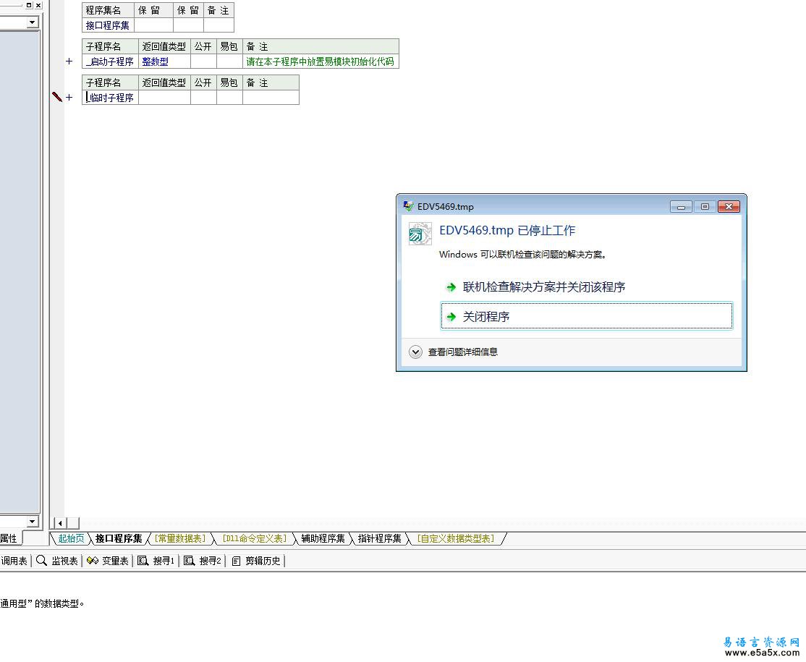Float the left side panel
The height and width of the screenshot is (662, 806).
[x=29, y=5]
